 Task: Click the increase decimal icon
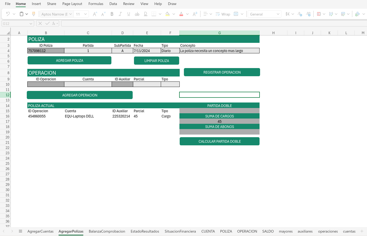[308, 14]
